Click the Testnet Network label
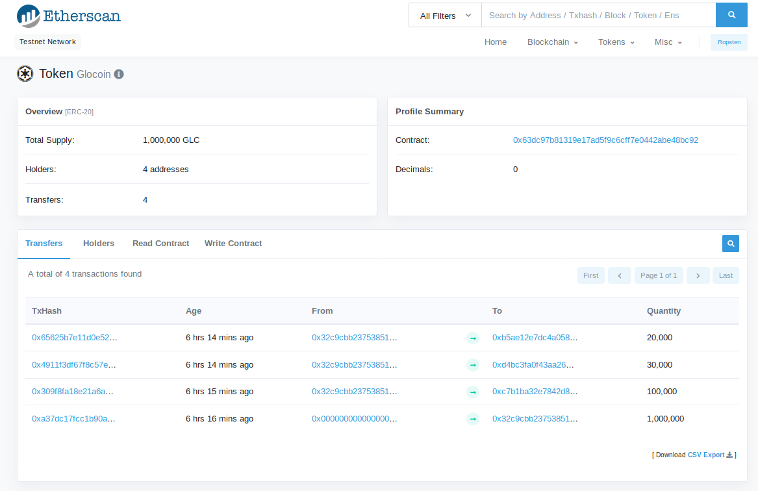The width and height of the screenshot is (758, 491). (47, 42)
